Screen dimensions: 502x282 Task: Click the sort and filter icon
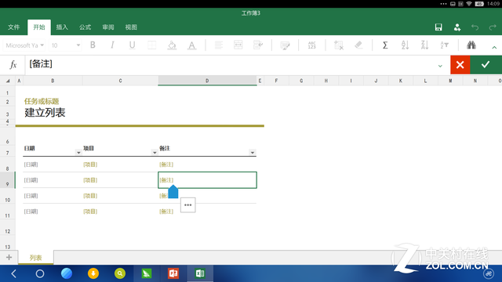(445, 45)
